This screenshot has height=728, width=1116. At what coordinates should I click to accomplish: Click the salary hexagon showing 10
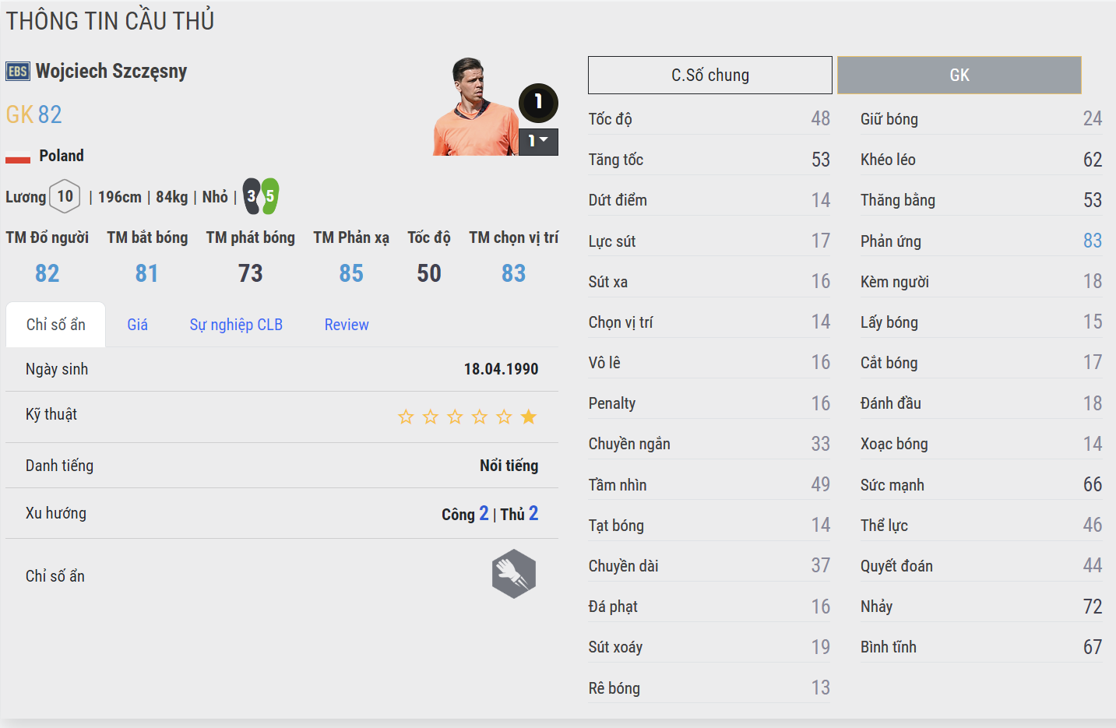(x=65, y=196)
